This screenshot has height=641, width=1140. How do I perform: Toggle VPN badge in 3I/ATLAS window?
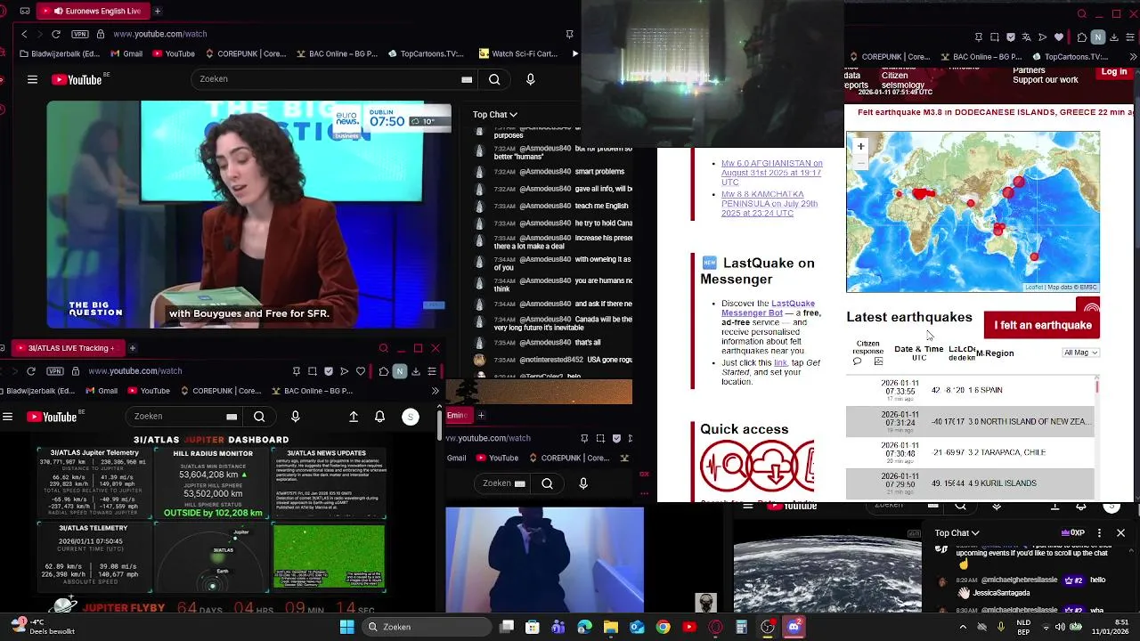coord(56,370)
